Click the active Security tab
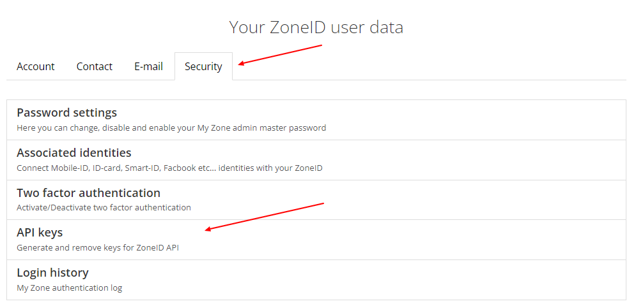Image resolution: width=636 pixels, height=306 pixels. click(x=203, y=66)
